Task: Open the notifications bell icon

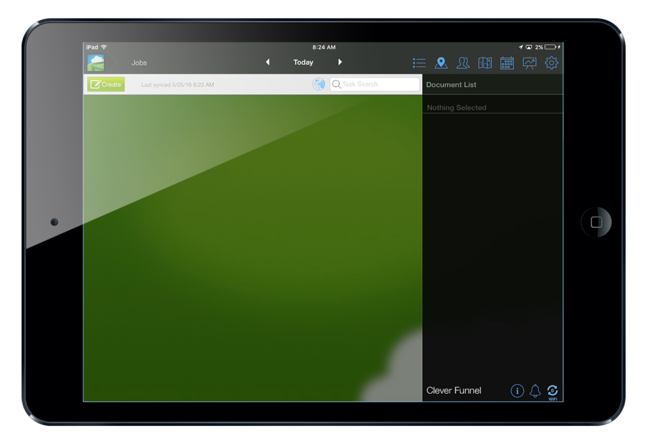Action: [x=535, y=390]
